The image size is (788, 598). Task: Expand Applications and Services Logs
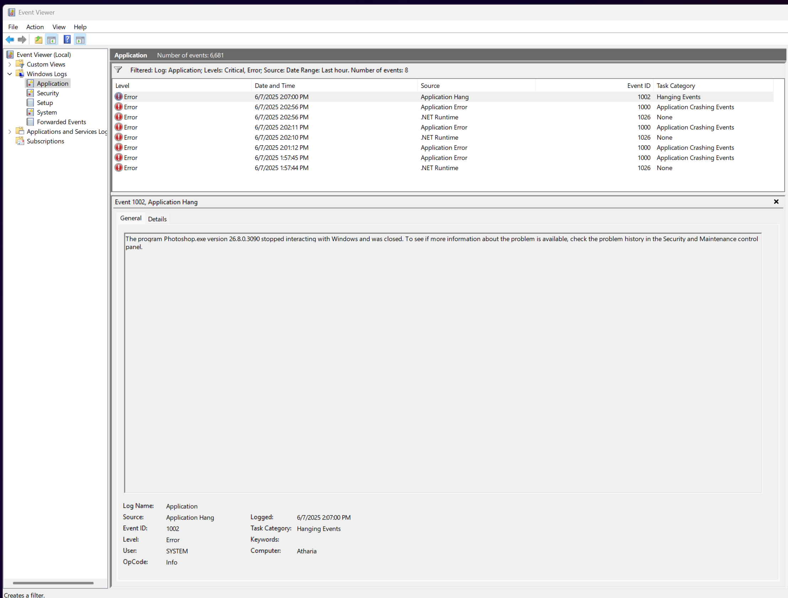point(10,131)
